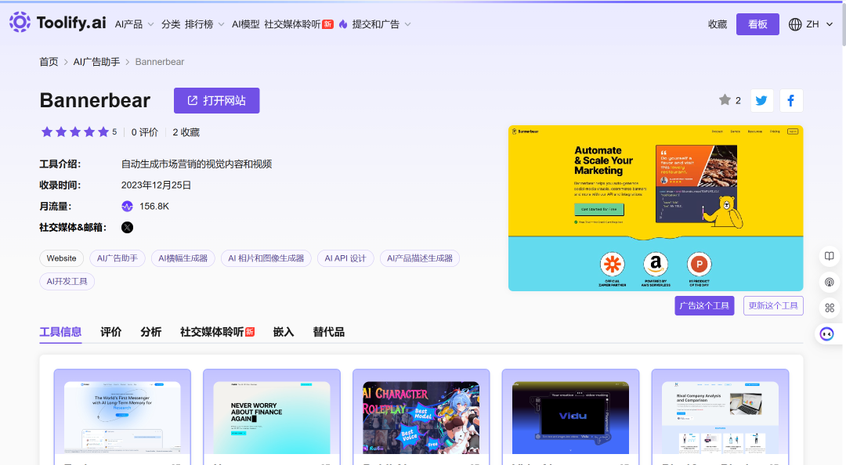Click the Toolify.ai logo
The image size is (846, 465).
click(57, 23)
